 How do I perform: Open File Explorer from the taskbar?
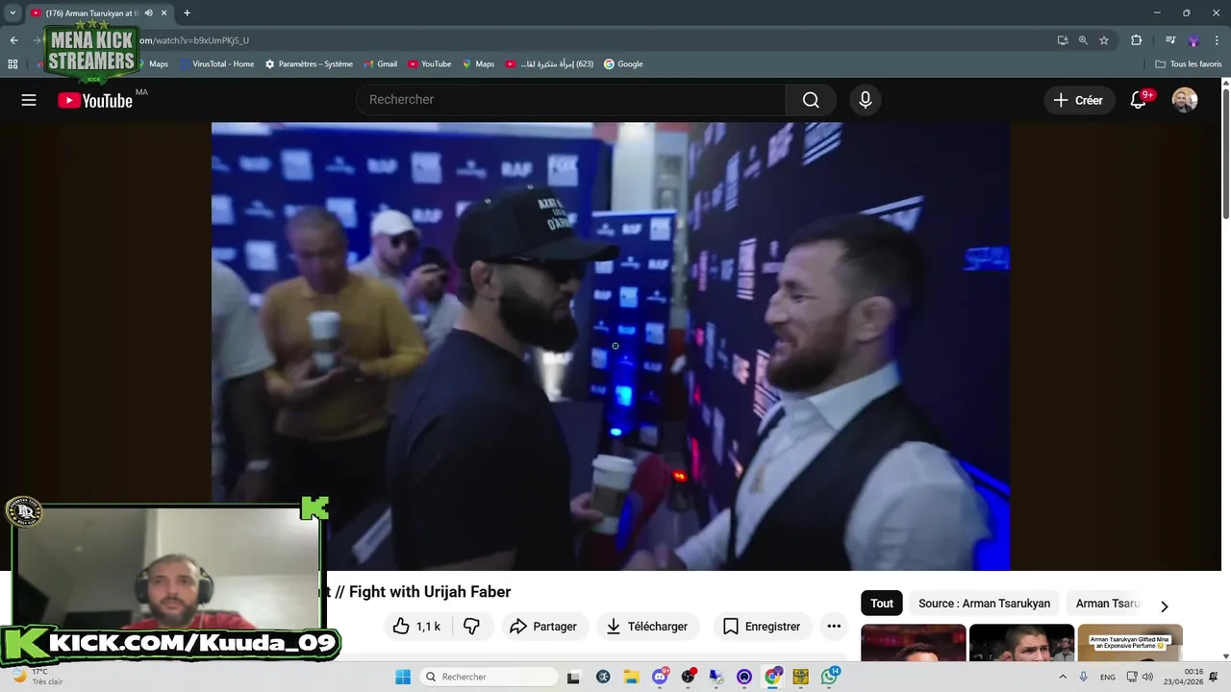pos(631,677)
